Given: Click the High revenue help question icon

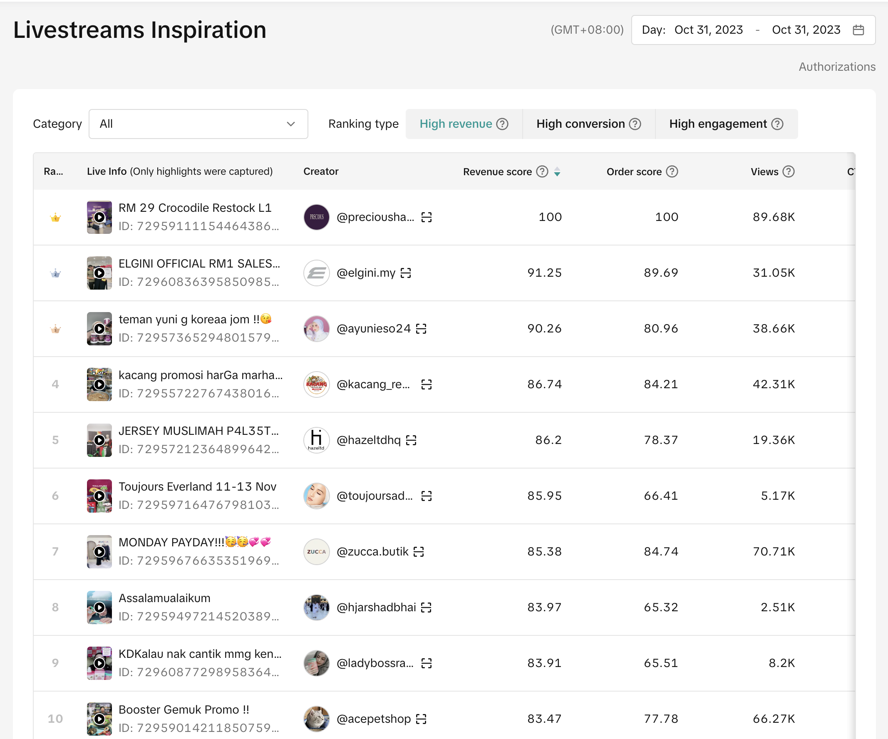Looking at the screenshot, I should click(x=502, y=124).
